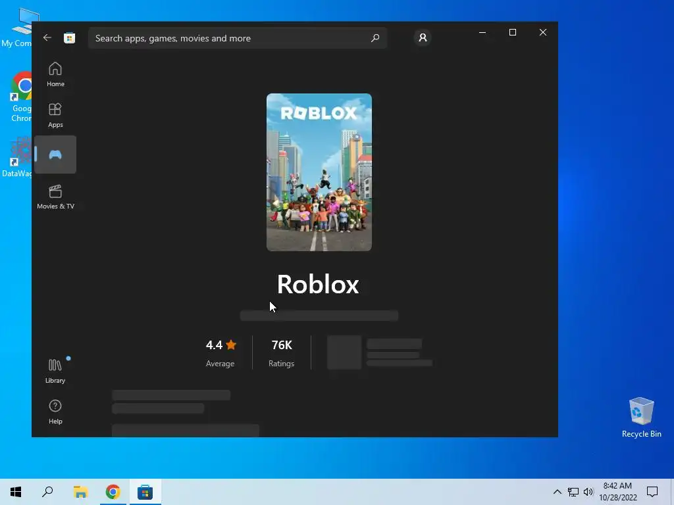Select the My Computer desktop icon
674x505 pixels.
(x=16, y=28)
